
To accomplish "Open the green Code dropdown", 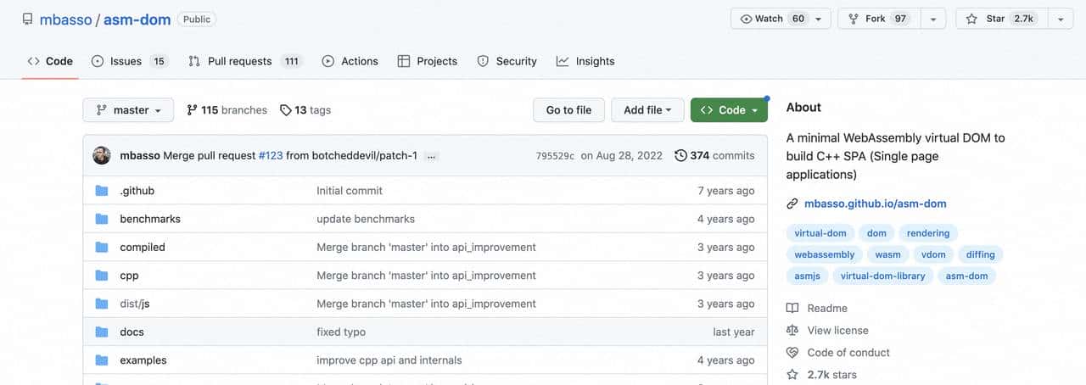I will pyautogui.click(x=729, y=110).
